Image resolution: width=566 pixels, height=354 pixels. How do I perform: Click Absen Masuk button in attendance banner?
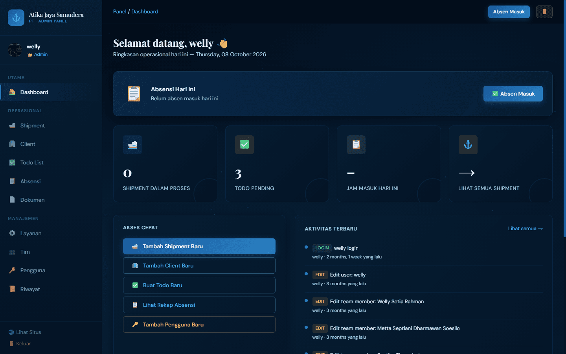513,94
